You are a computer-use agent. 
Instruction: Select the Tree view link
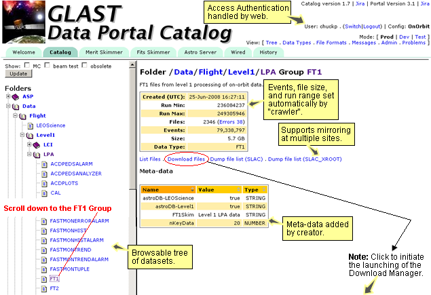click(271, 43)
